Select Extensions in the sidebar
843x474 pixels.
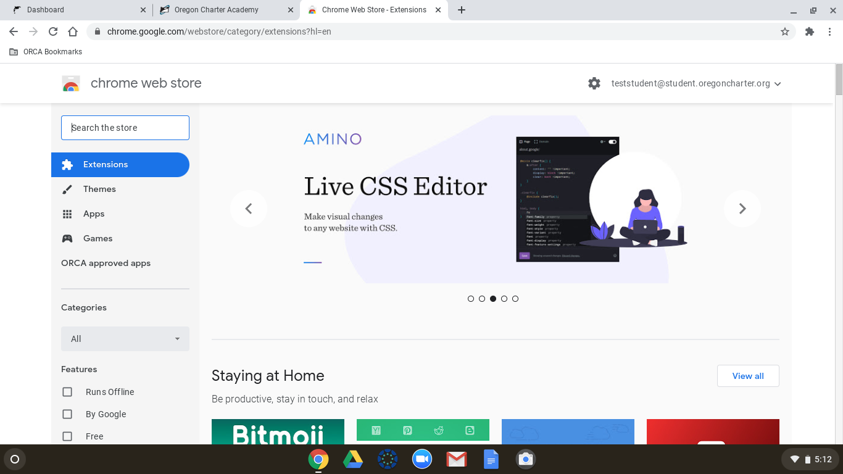(120, 165)
